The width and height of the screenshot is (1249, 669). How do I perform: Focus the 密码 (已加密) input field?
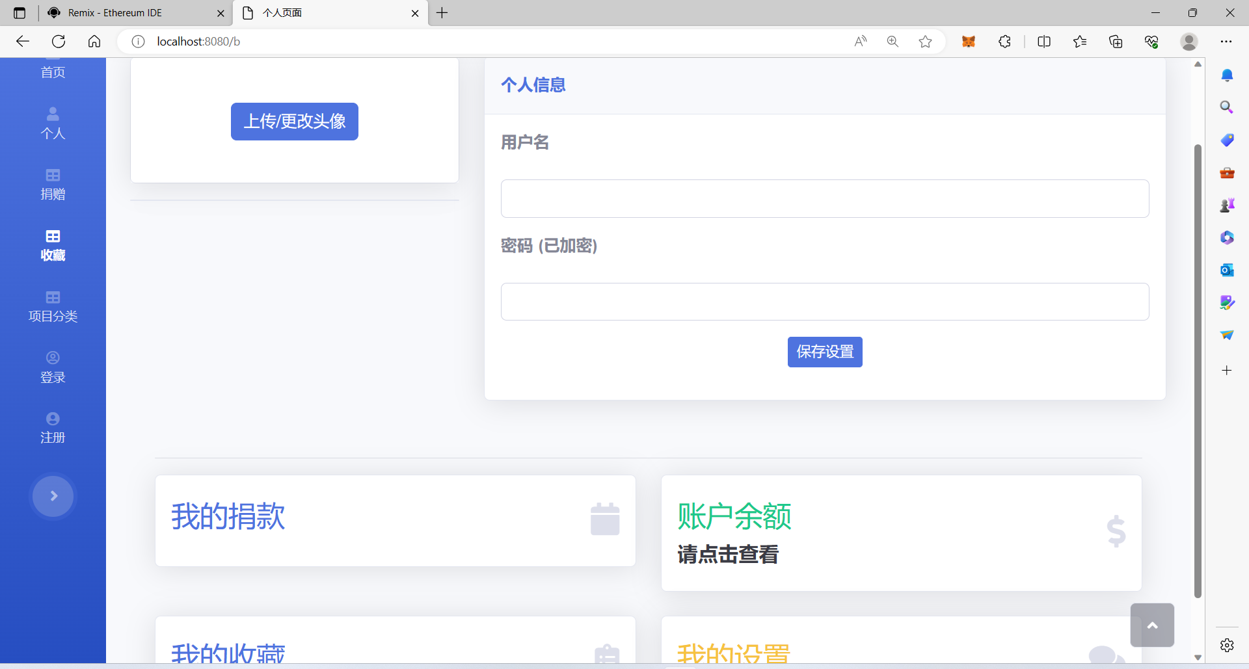825,302
